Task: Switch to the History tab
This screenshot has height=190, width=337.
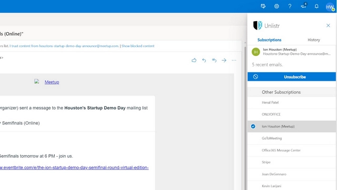Action: tap(314, 40)
